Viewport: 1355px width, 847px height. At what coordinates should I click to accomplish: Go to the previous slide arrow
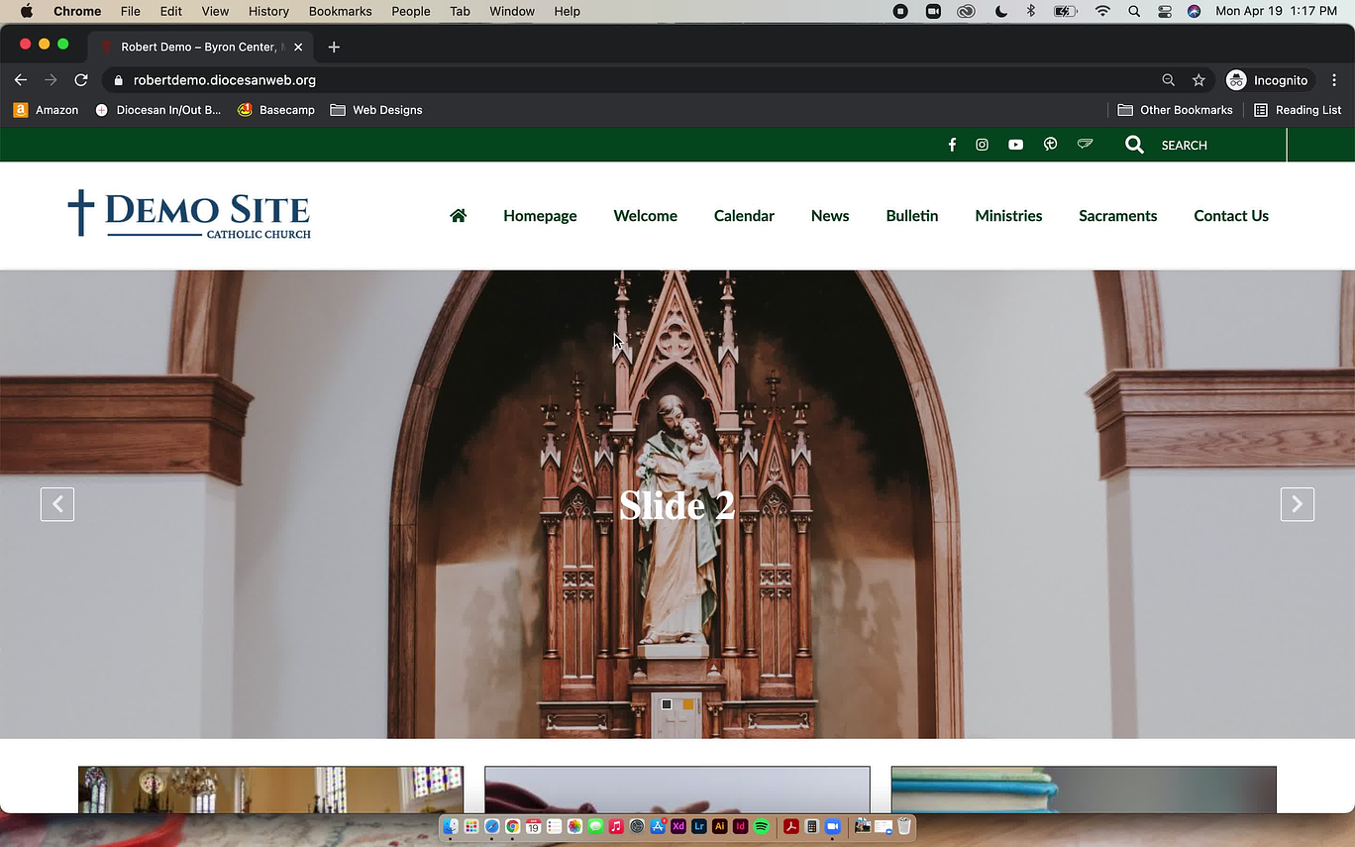point(57,504)
